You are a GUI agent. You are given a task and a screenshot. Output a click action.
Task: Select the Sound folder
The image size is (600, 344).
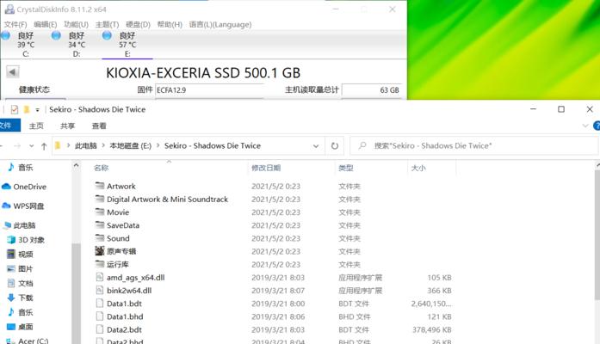coord(112,238)
